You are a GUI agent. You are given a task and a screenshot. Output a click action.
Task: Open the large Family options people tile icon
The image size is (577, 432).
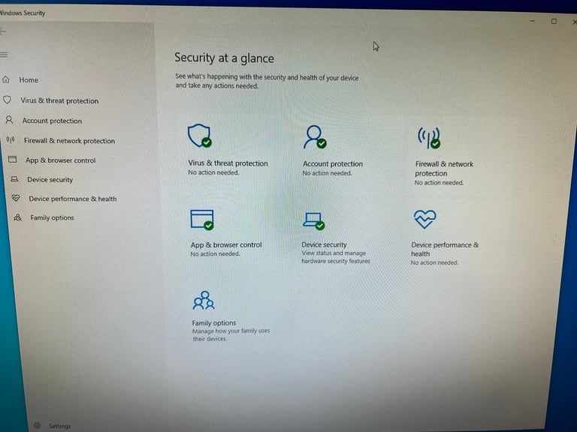click(x=204, y=301)
